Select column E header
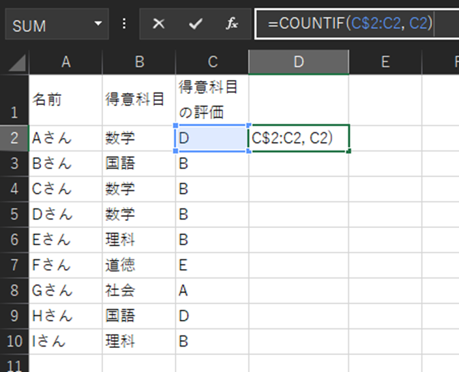 click(x=385, y=63)
